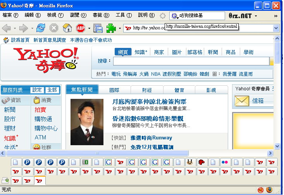Click the blocked-content icon in status bar

[260, 190]
